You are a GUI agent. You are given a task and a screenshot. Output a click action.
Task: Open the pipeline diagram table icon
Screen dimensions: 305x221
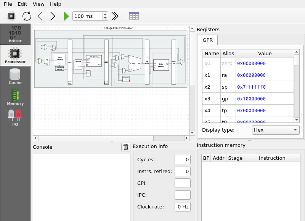pos(134,16)
